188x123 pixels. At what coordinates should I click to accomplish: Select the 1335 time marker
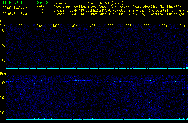92,26
